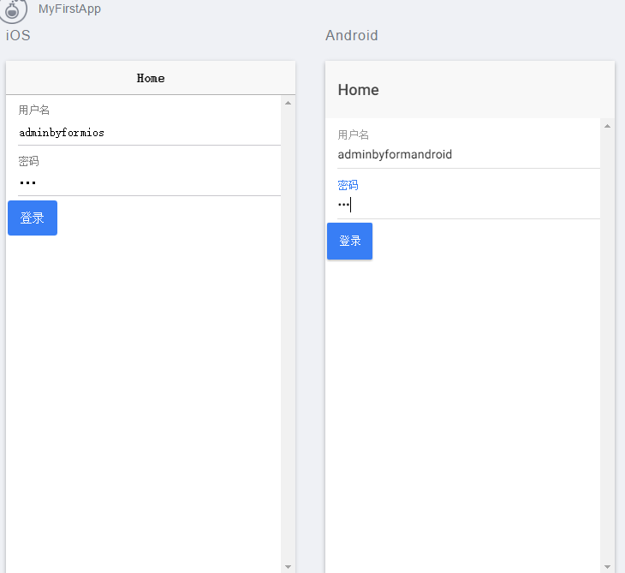
Task: Focus the Android username field with adminbyformandroid
Action: click(x=469, y=155)
